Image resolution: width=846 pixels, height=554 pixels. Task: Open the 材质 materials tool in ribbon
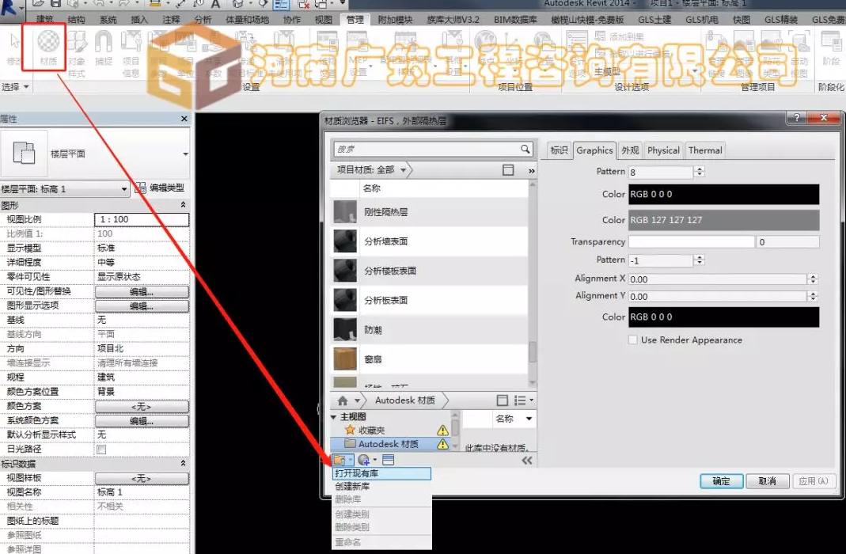coord(48,47)
